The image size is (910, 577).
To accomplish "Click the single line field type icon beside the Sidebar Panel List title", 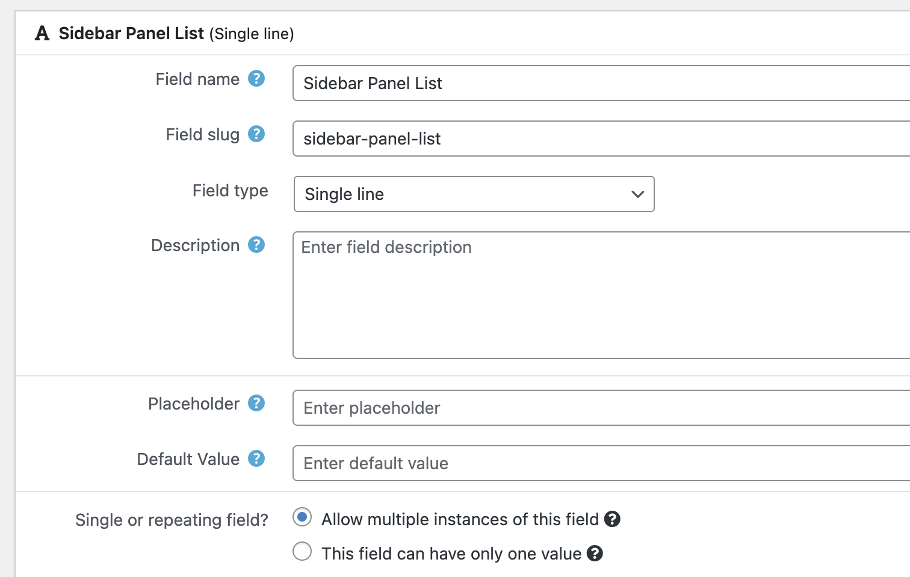I will (42, 33).
